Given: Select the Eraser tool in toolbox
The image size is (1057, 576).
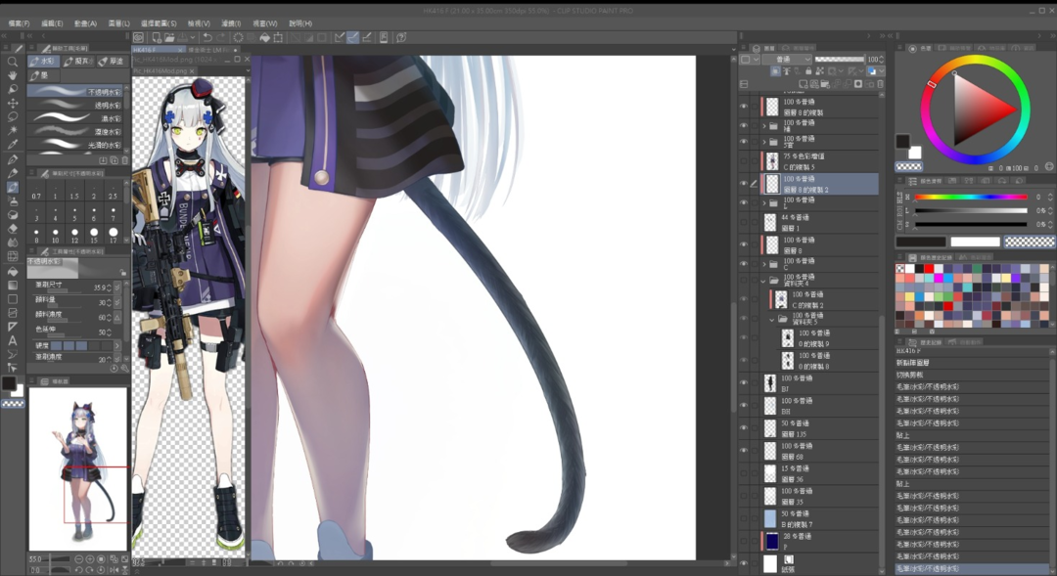Looking at the screenshot, I should coord(12,229).
